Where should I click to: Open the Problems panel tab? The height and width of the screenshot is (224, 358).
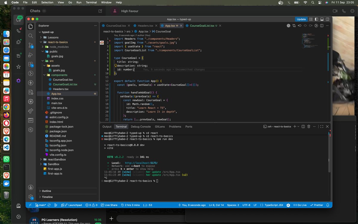(x=175, y=127)
